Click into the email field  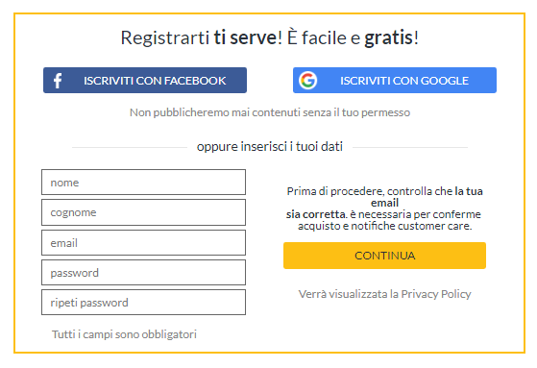point(143,242)
